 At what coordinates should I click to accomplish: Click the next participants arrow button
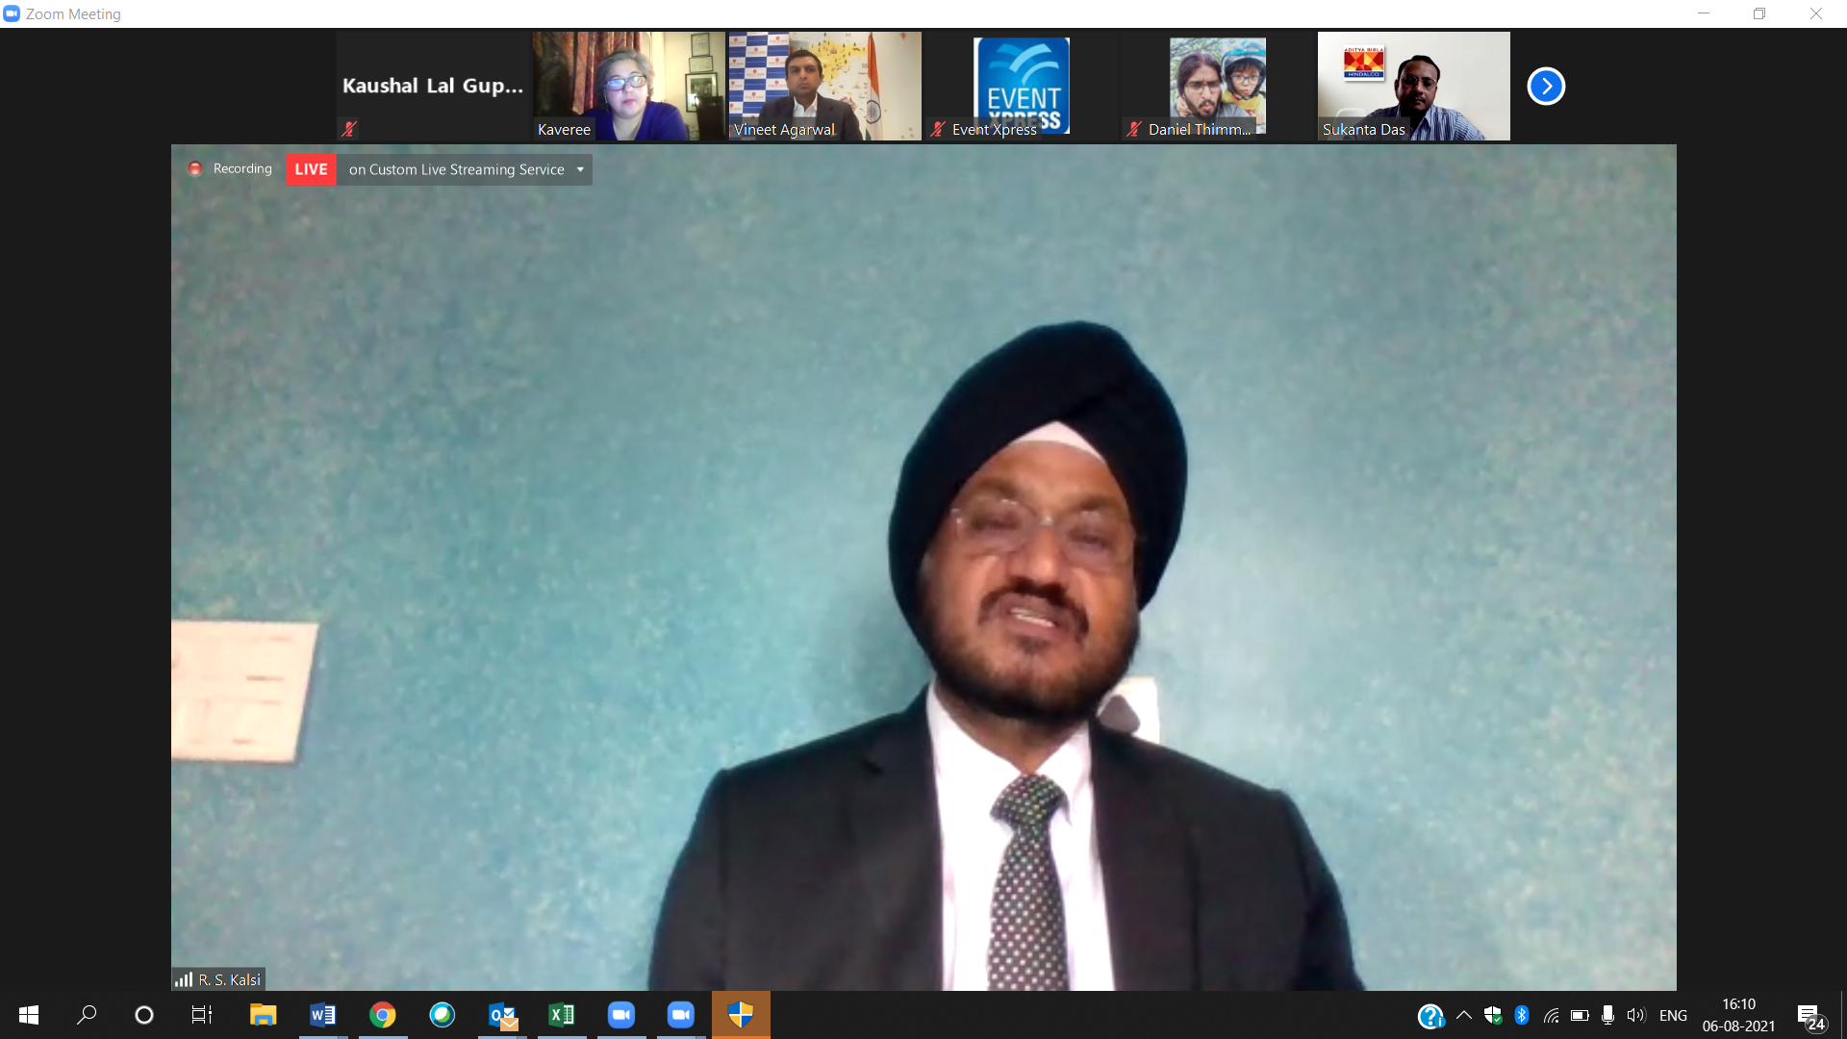click(x=1546, y=86)
